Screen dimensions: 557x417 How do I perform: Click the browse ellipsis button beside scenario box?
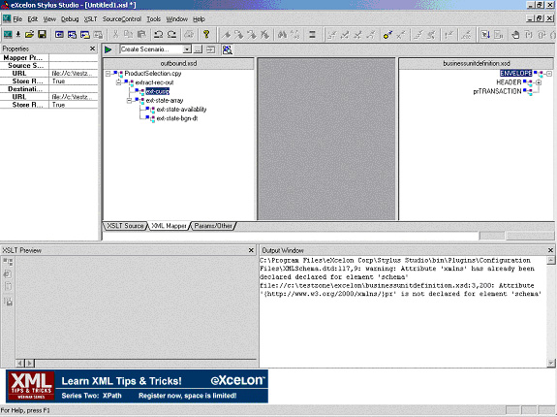coord(199,49)
